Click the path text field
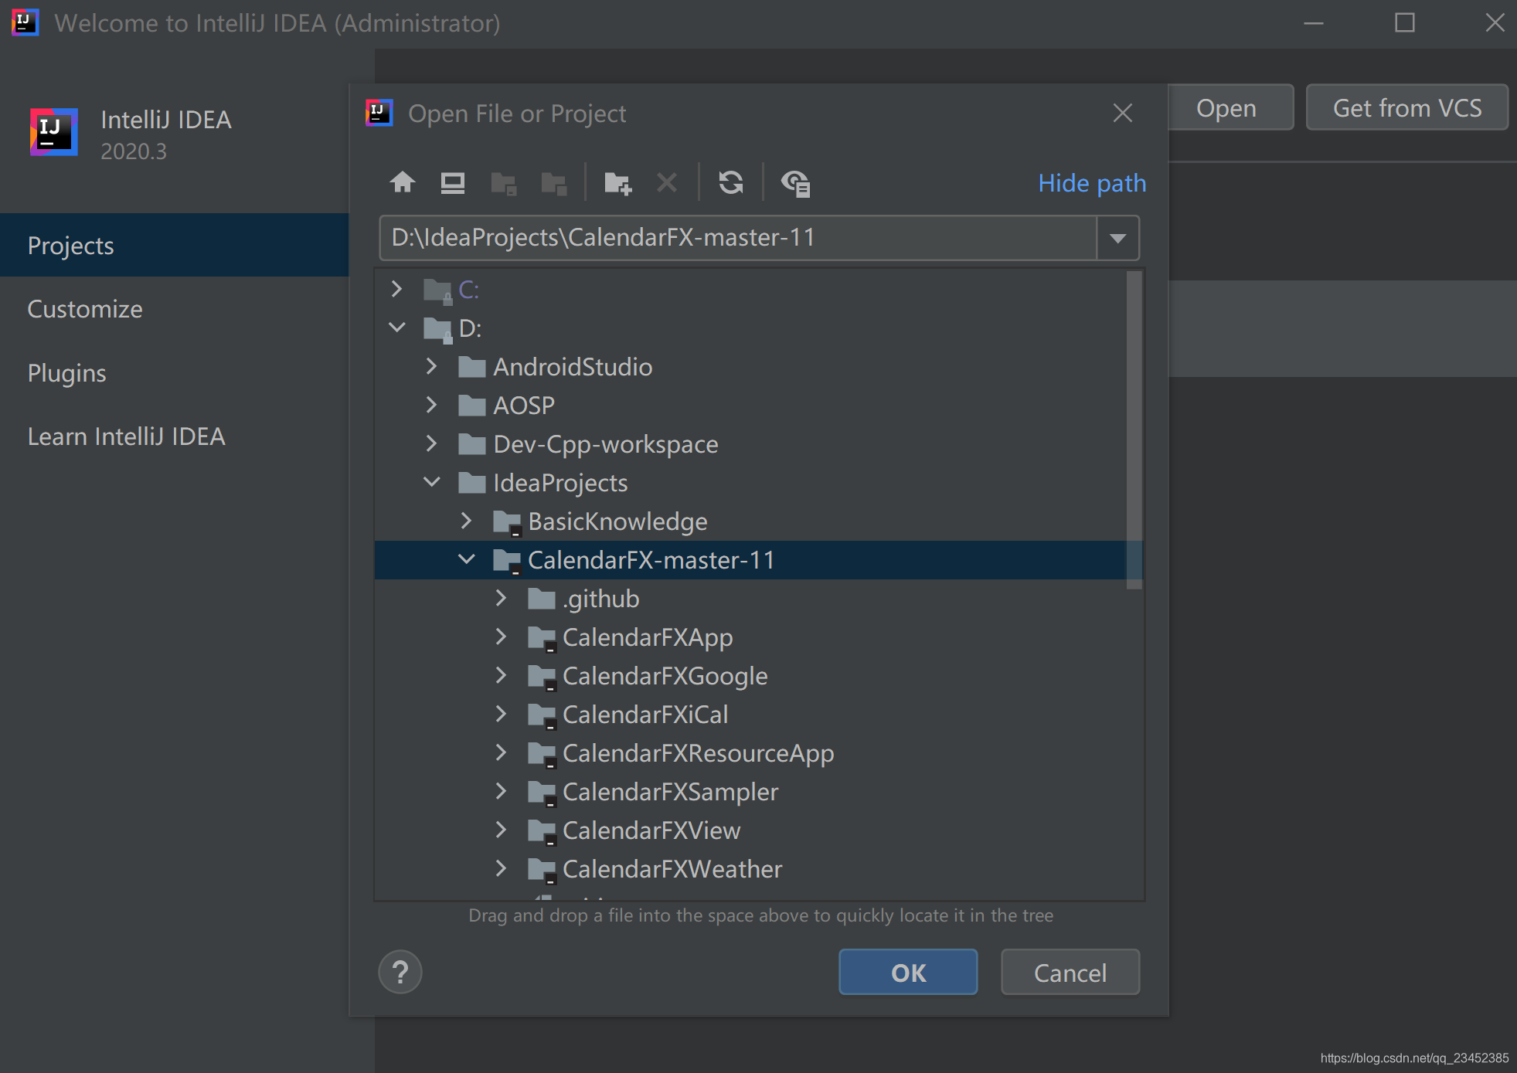Viewport: 1517px width, 1073px height. (738, 238)
